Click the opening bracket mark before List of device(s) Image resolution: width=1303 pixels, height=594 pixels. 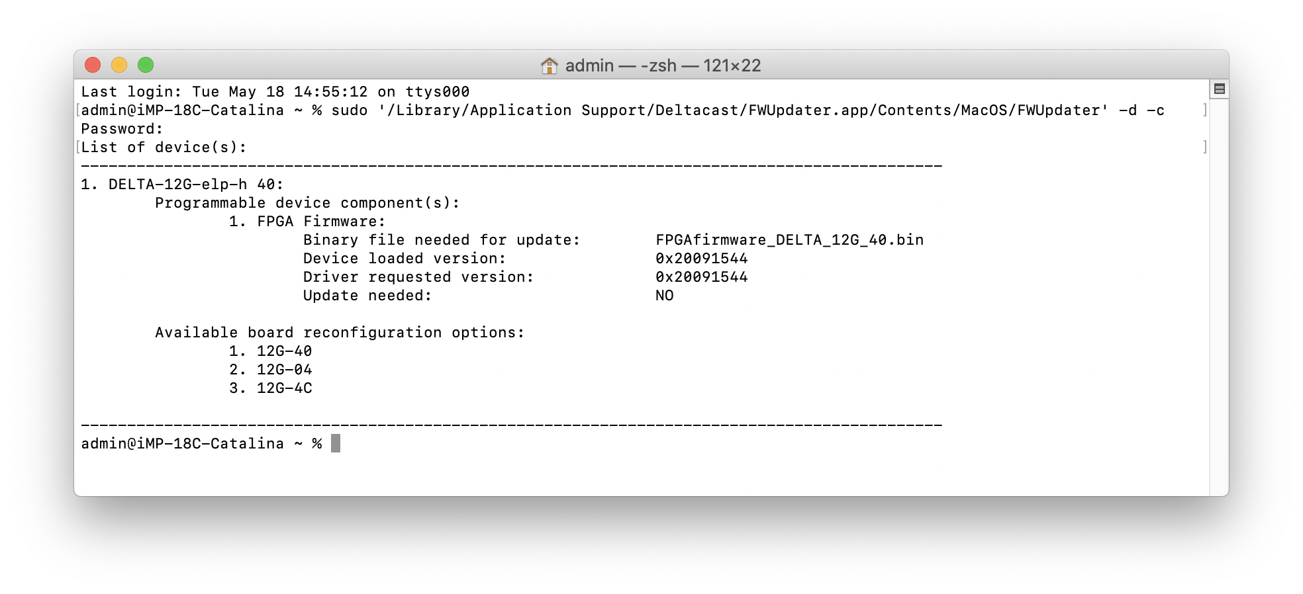point(78,147)
